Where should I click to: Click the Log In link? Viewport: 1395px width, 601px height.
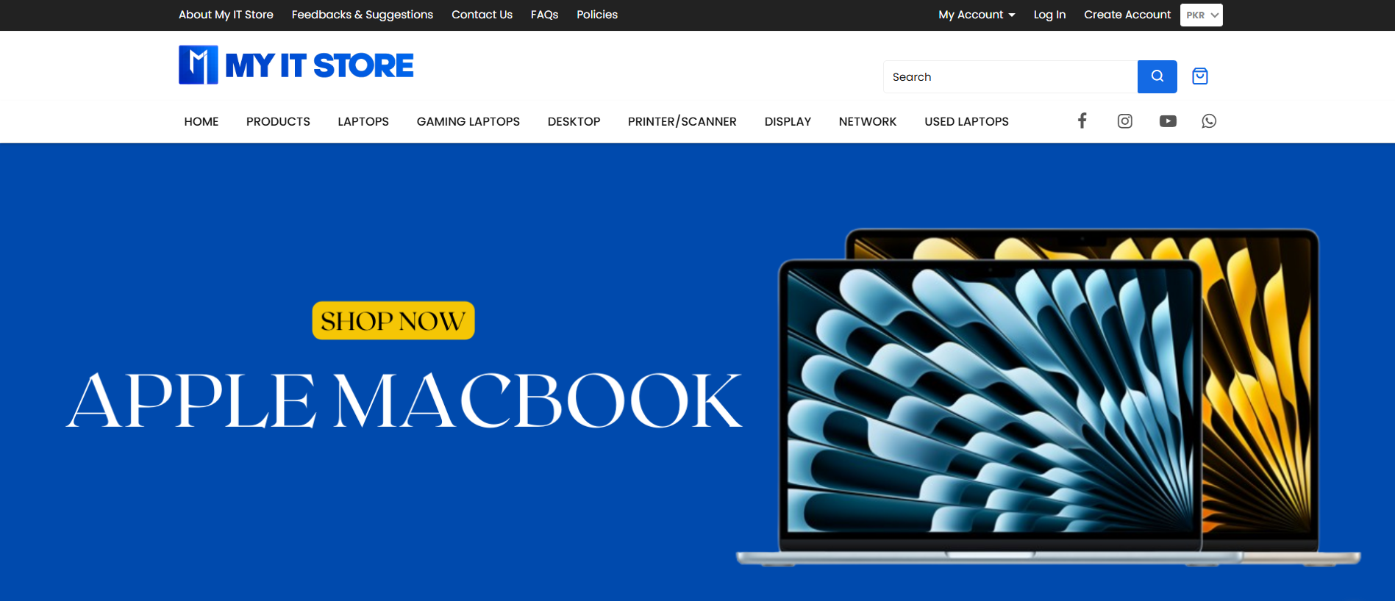click(x=1049, y=15)
